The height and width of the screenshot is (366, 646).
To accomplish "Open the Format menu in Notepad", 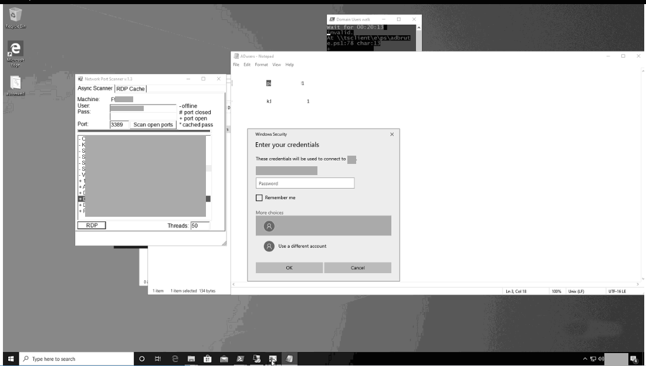I will pos(261,65).
